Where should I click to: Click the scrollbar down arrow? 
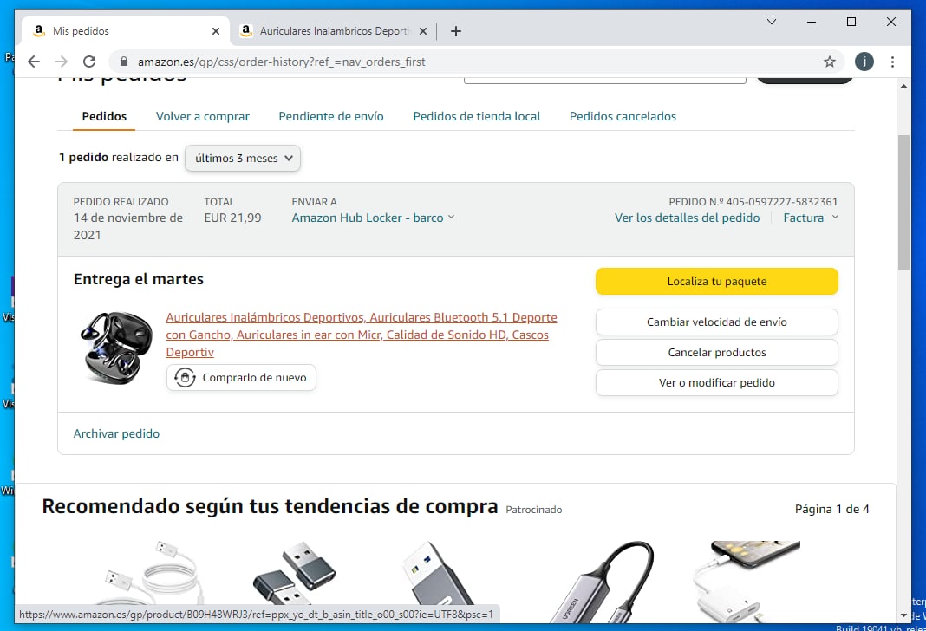coord(903,615)
